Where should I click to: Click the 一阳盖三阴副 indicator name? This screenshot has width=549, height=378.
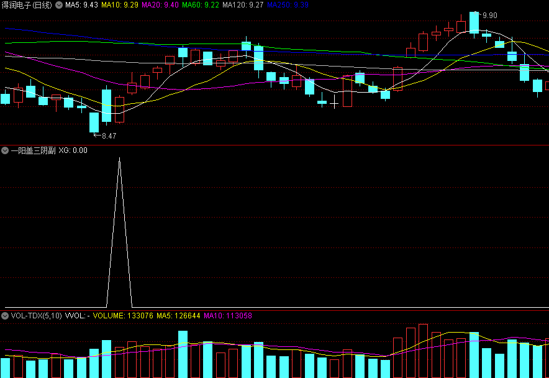click(x=34, y=150)
